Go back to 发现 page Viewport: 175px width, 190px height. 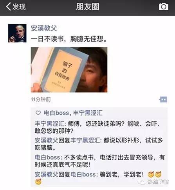pyautogui.click(x=16, y=7)
